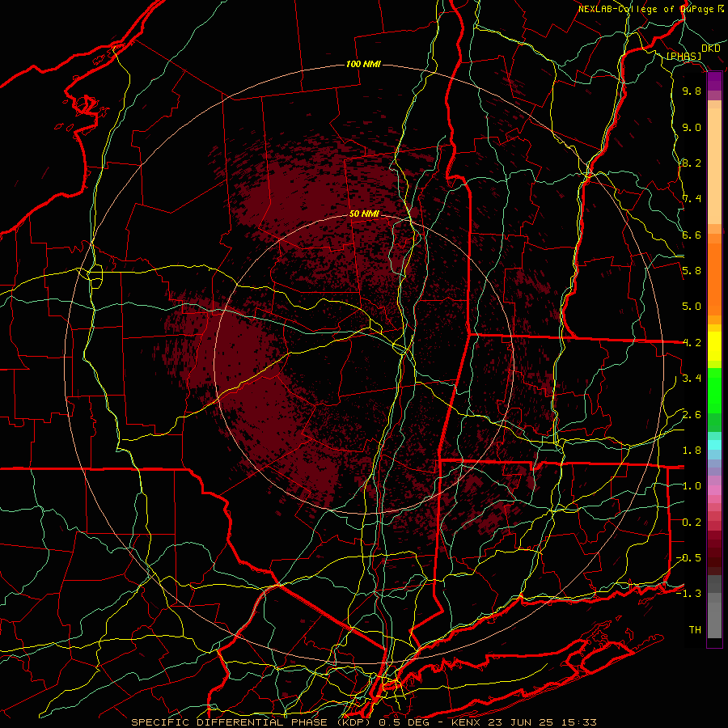Screen dimensions: 728x728
Task: Click the -0.5 value on the color scale
Action: coord(688,558)
